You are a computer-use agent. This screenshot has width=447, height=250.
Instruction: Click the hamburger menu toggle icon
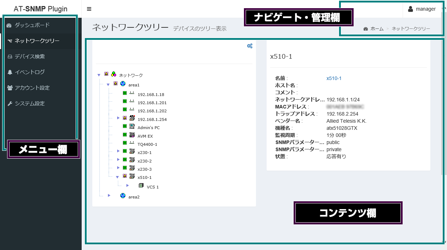(x=89, y=9)
